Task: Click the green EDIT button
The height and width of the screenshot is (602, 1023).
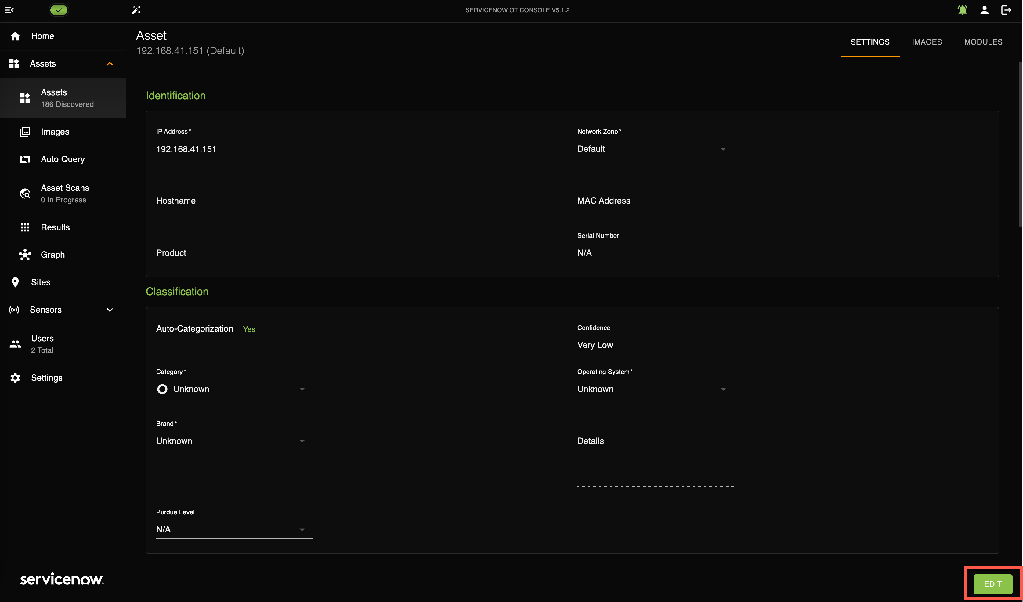Action: (992, 584)
